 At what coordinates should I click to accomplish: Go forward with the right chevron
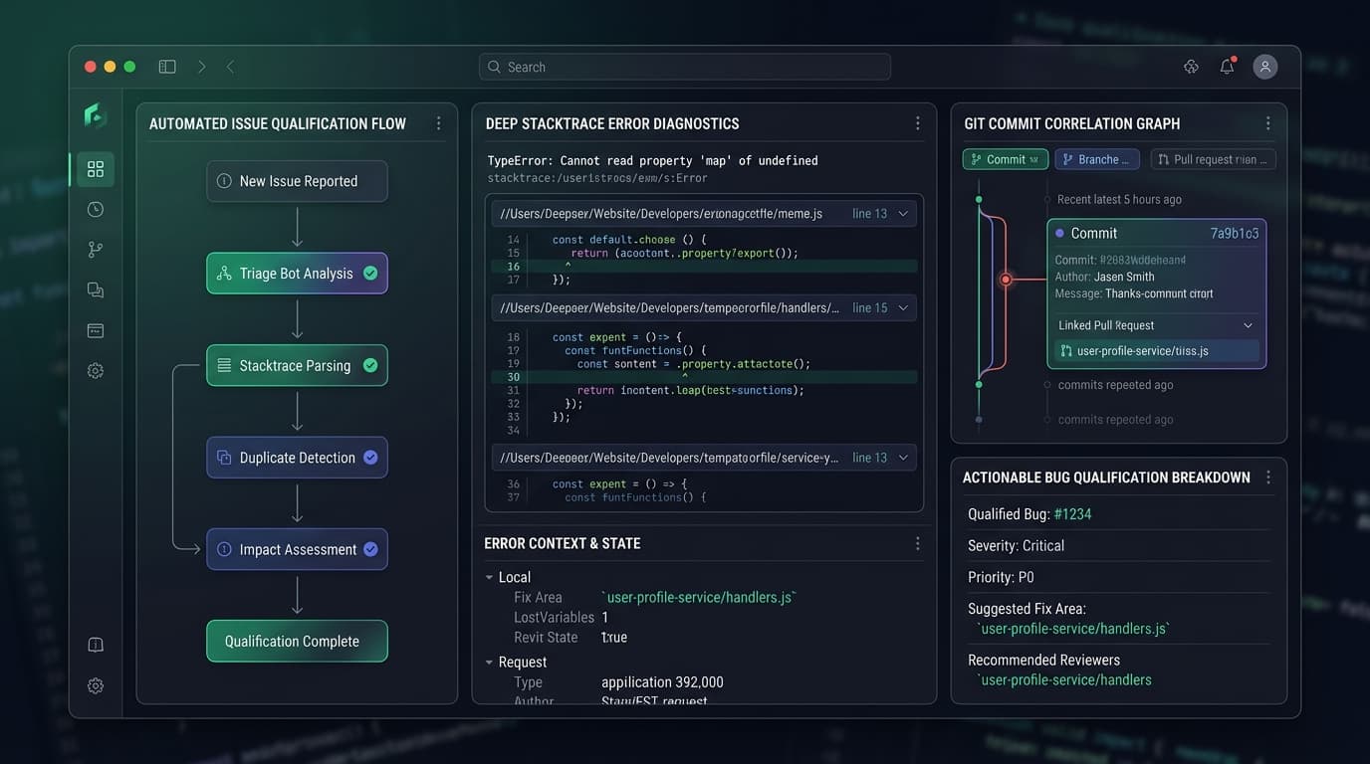[x=202, y=67]
